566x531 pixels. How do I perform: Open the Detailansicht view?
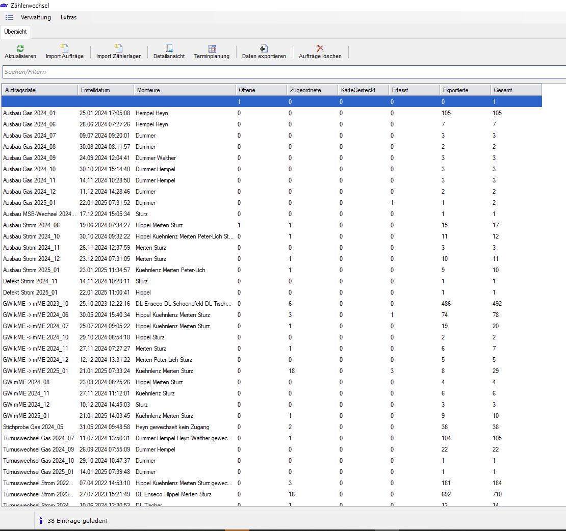tap(169, 48)
